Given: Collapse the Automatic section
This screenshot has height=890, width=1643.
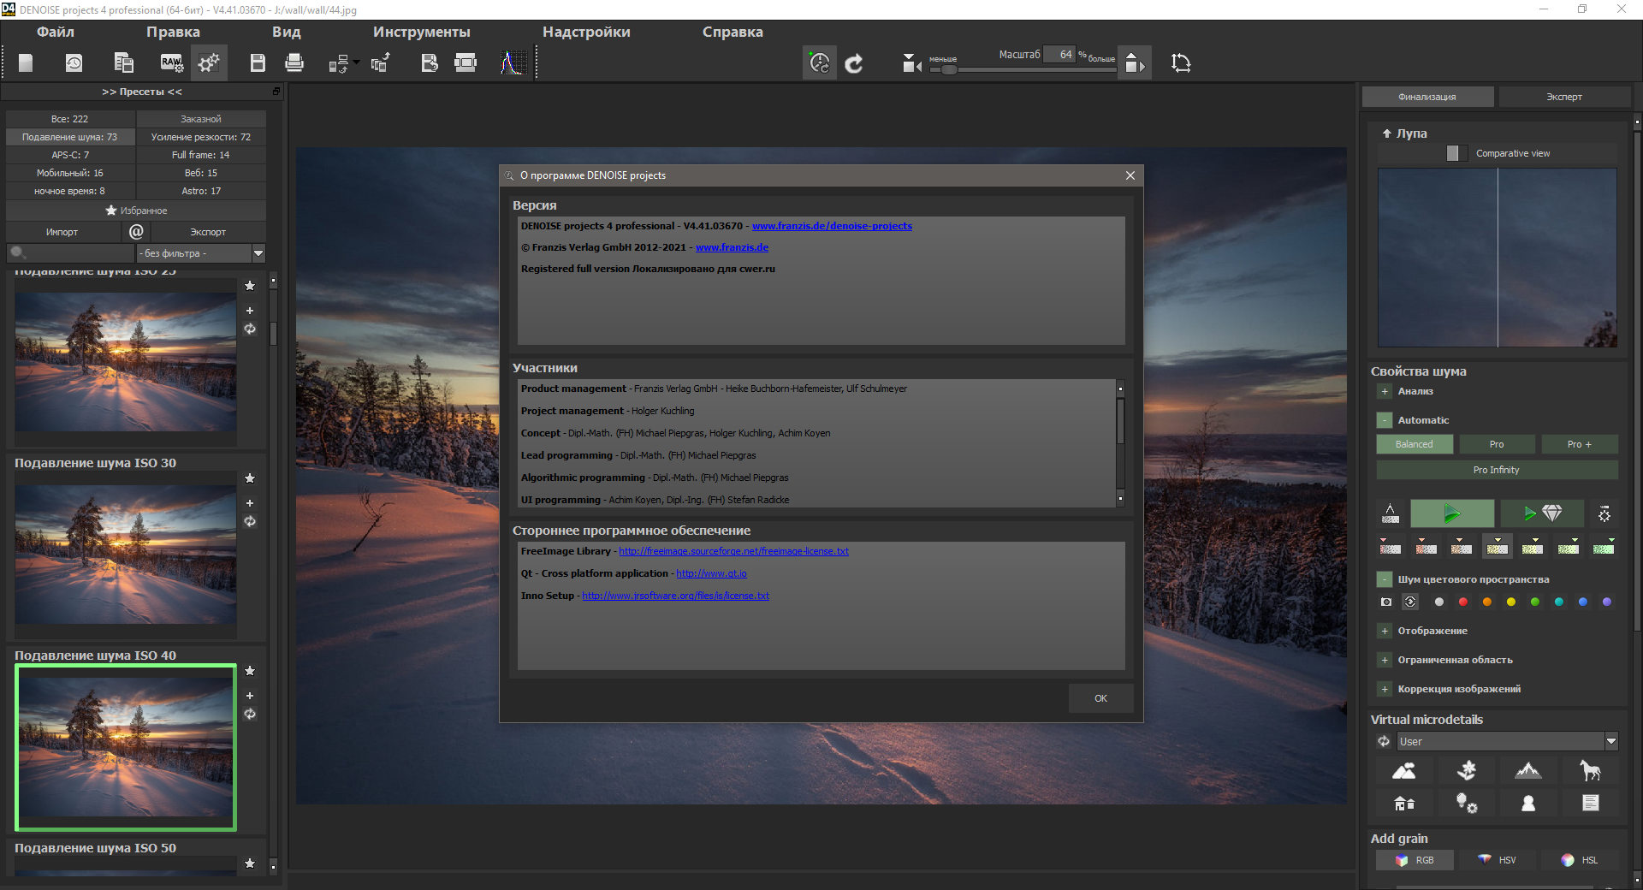Looking at the screenshot, I should click(x=1385, y=420).
